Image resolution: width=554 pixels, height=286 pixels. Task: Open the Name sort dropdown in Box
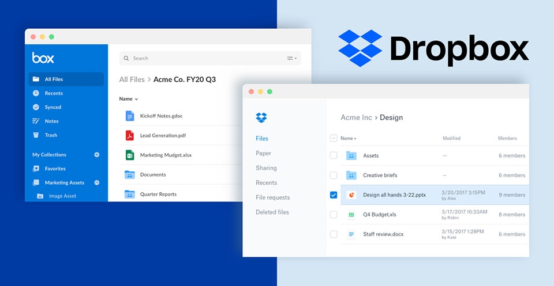click(129, 99)
